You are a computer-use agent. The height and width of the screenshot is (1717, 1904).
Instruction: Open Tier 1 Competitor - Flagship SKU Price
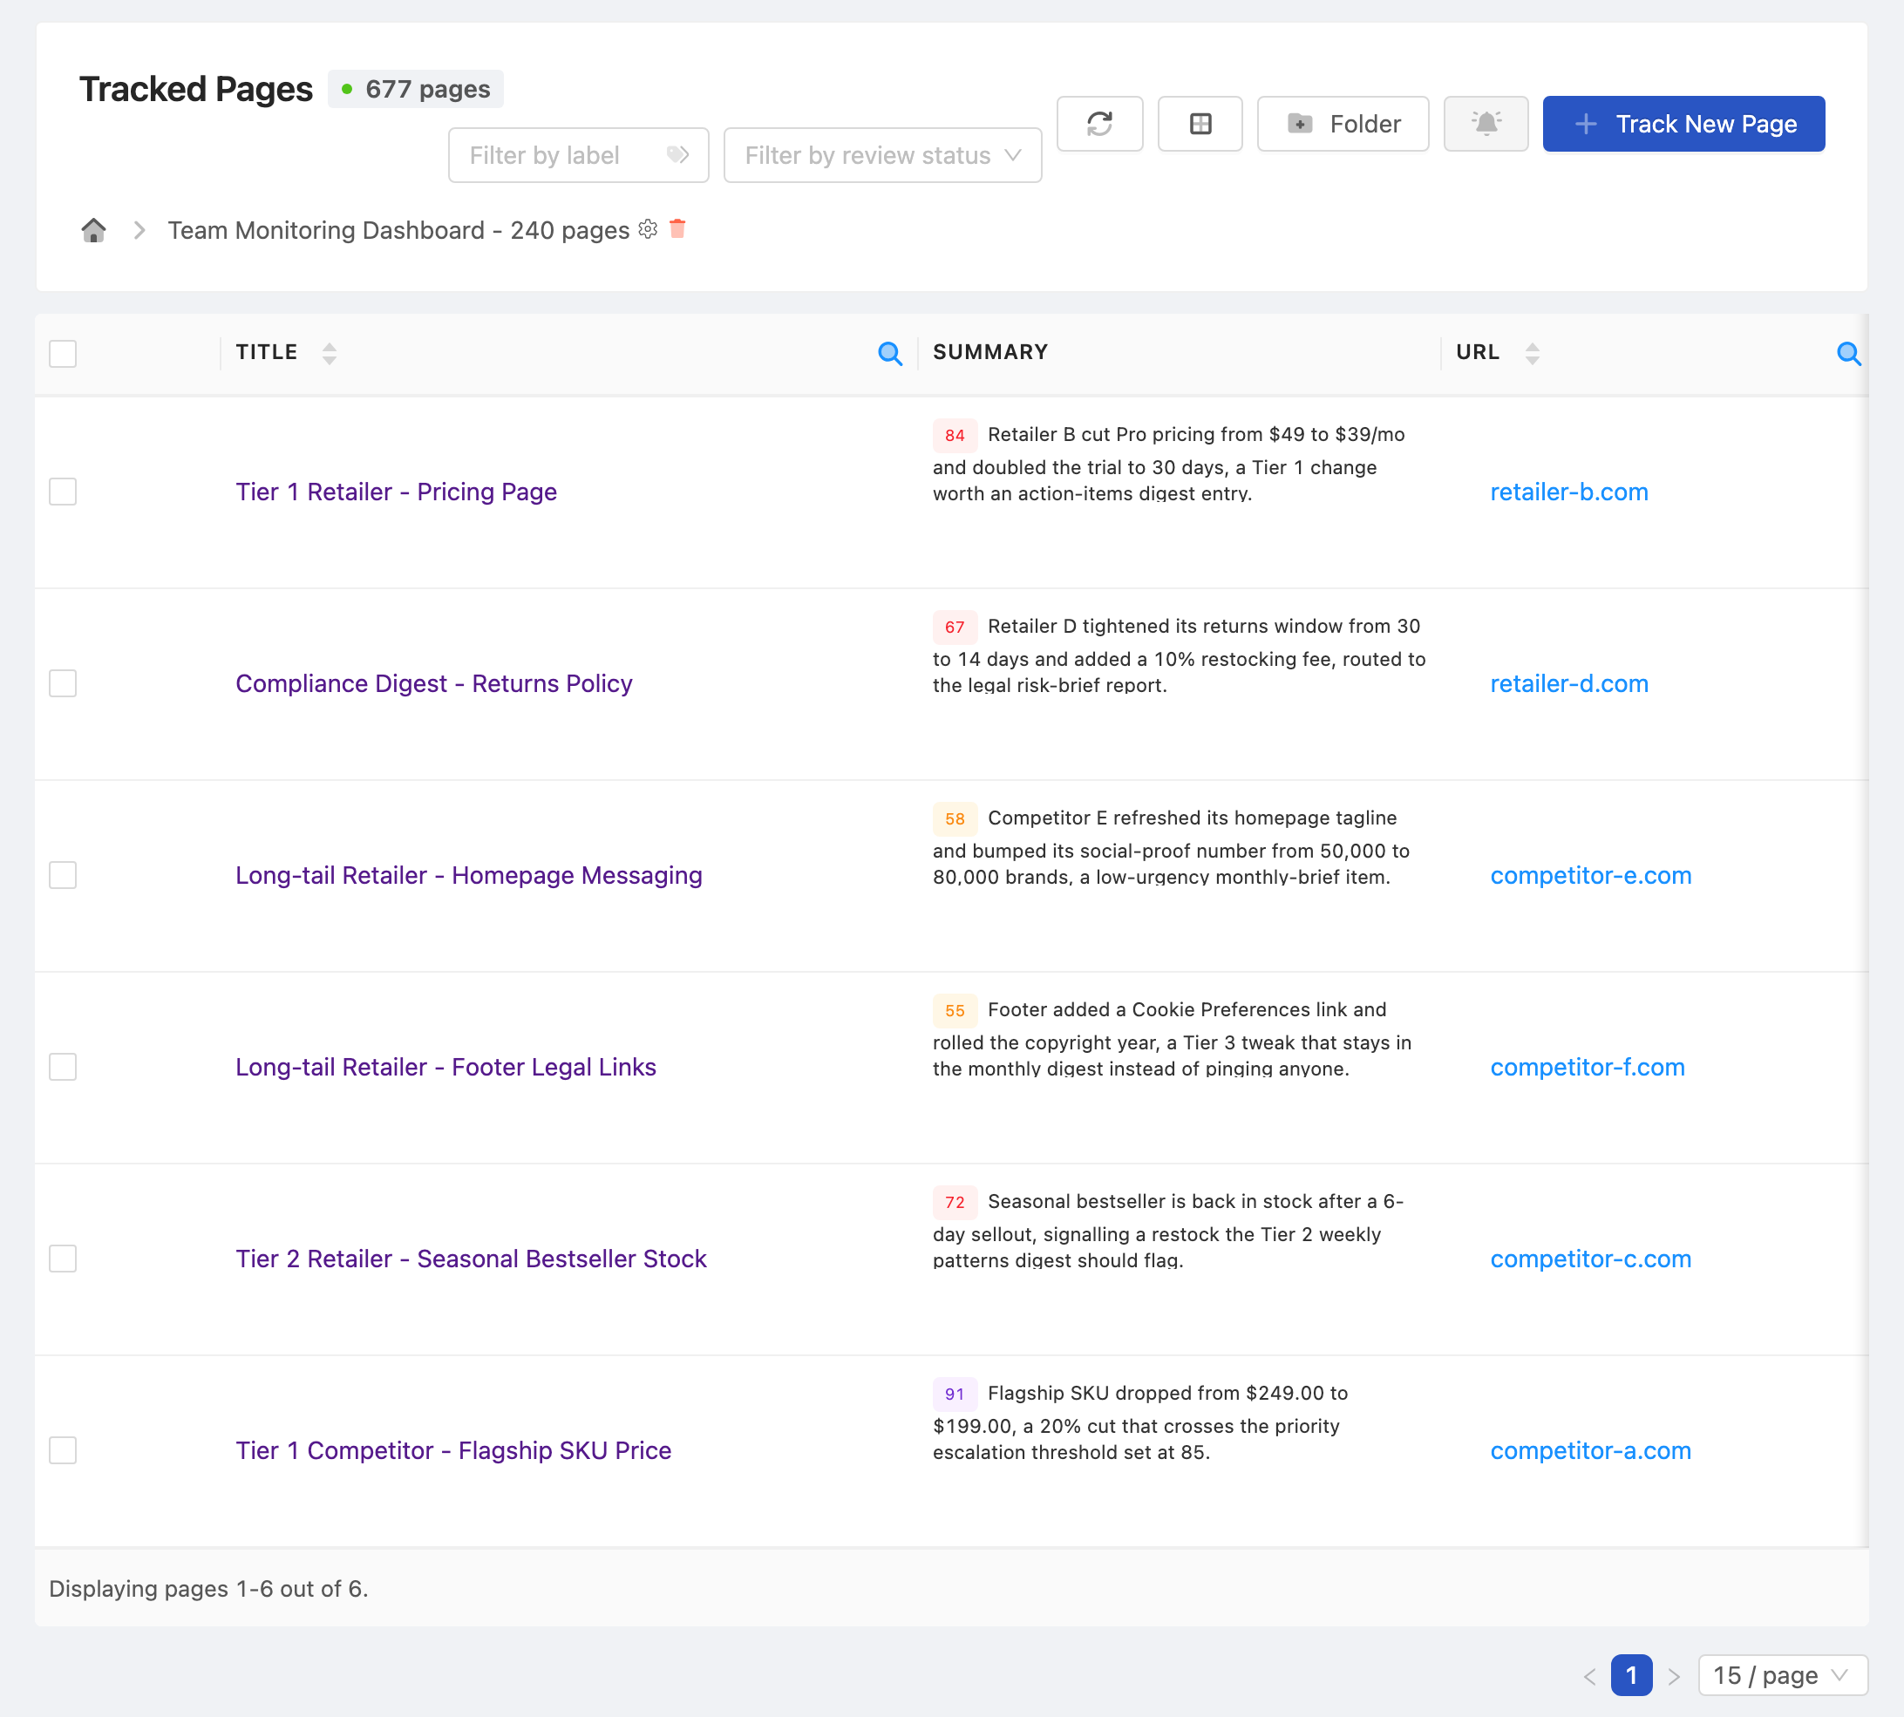[454, 1450]
